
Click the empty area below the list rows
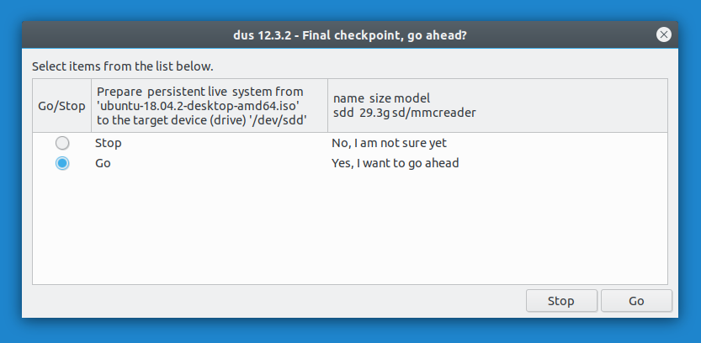point(349,228)
